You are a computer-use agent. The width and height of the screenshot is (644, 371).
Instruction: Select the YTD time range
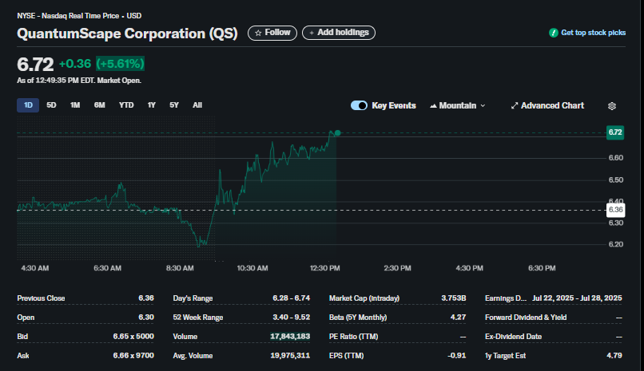(x=126, y=105)
